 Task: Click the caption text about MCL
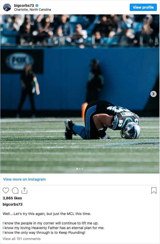47,214
